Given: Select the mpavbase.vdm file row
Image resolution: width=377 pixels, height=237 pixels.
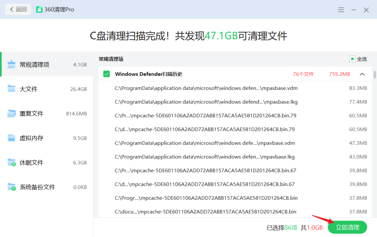Looking at the screenshot, I should pyautogui.click(x=235, y=143).
